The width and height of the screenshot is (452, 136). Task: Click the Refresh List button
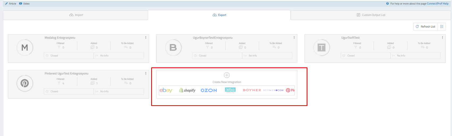click(x=425, y=27)
